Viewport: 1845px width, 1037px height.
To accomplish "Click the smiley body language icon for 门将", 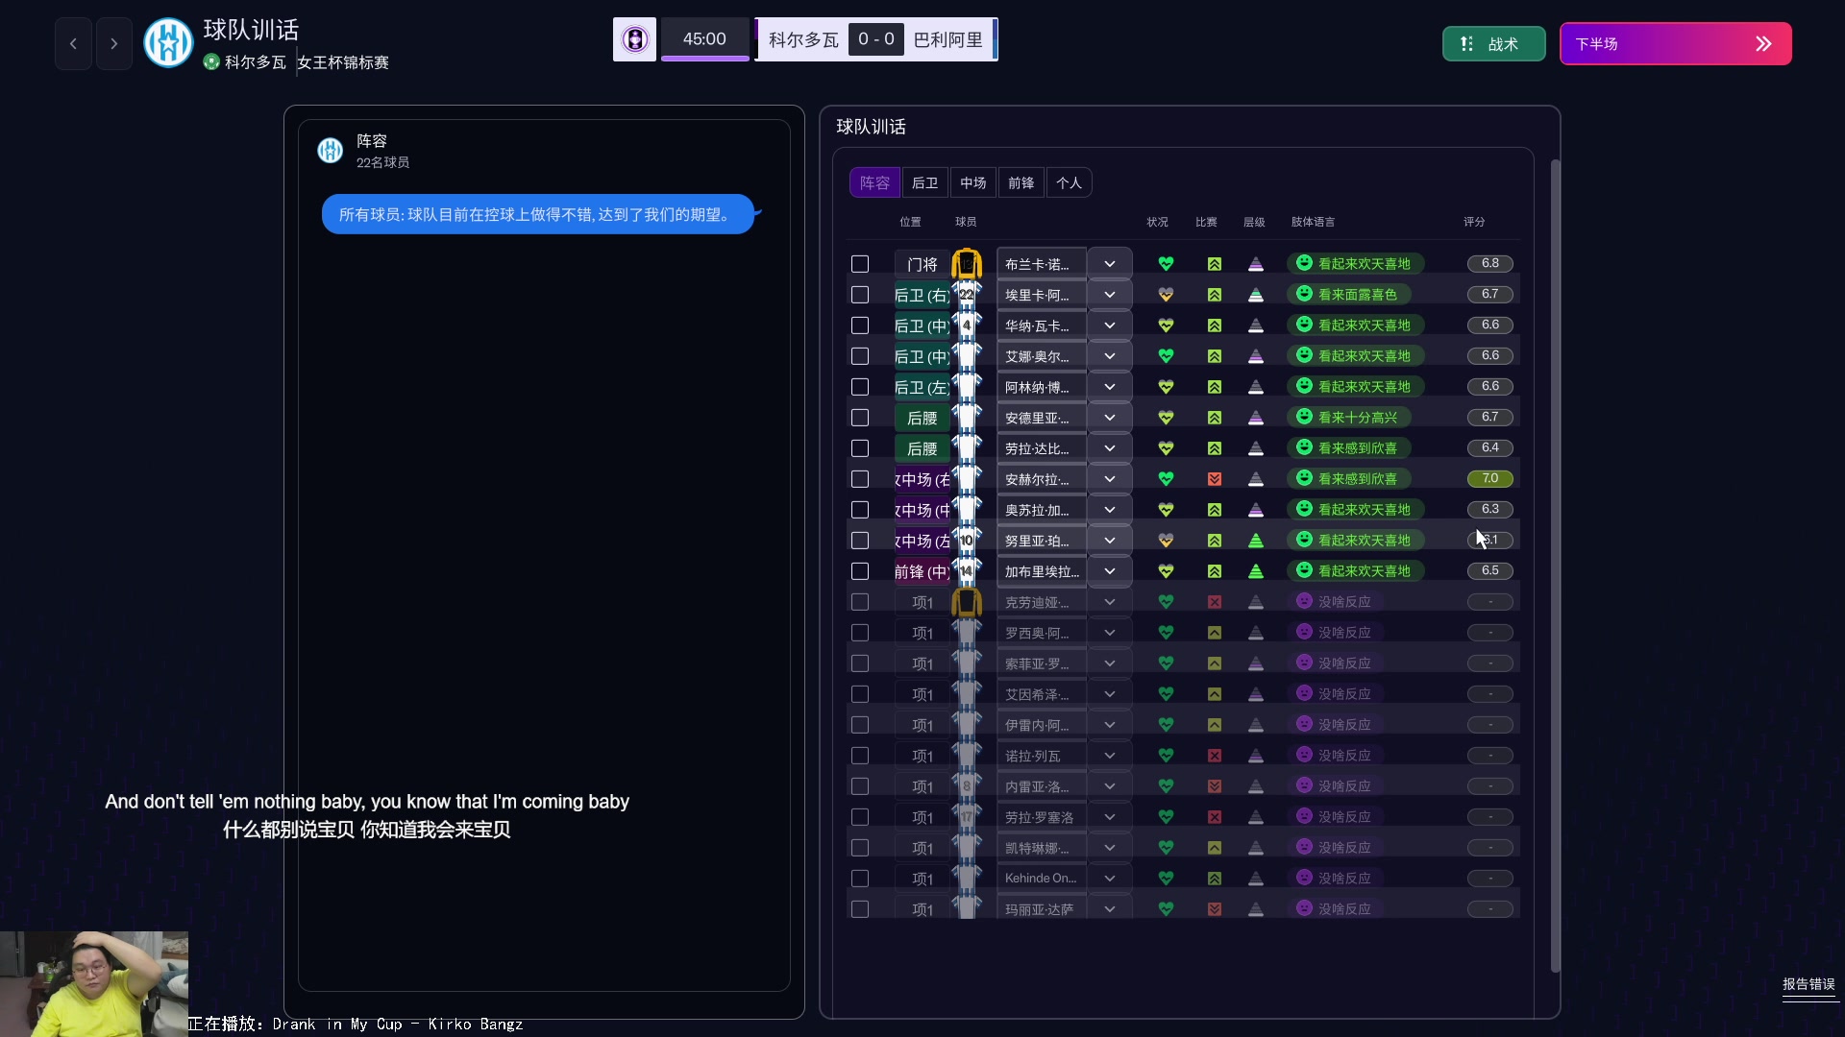I will point(1304,263).
